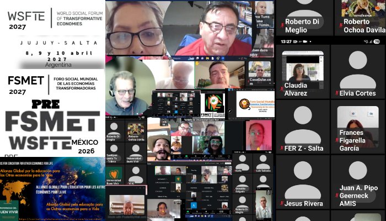Click the man in white shirt phone video
The height and width of the screenshot is (221, 386).
click(x=264, y=204)
